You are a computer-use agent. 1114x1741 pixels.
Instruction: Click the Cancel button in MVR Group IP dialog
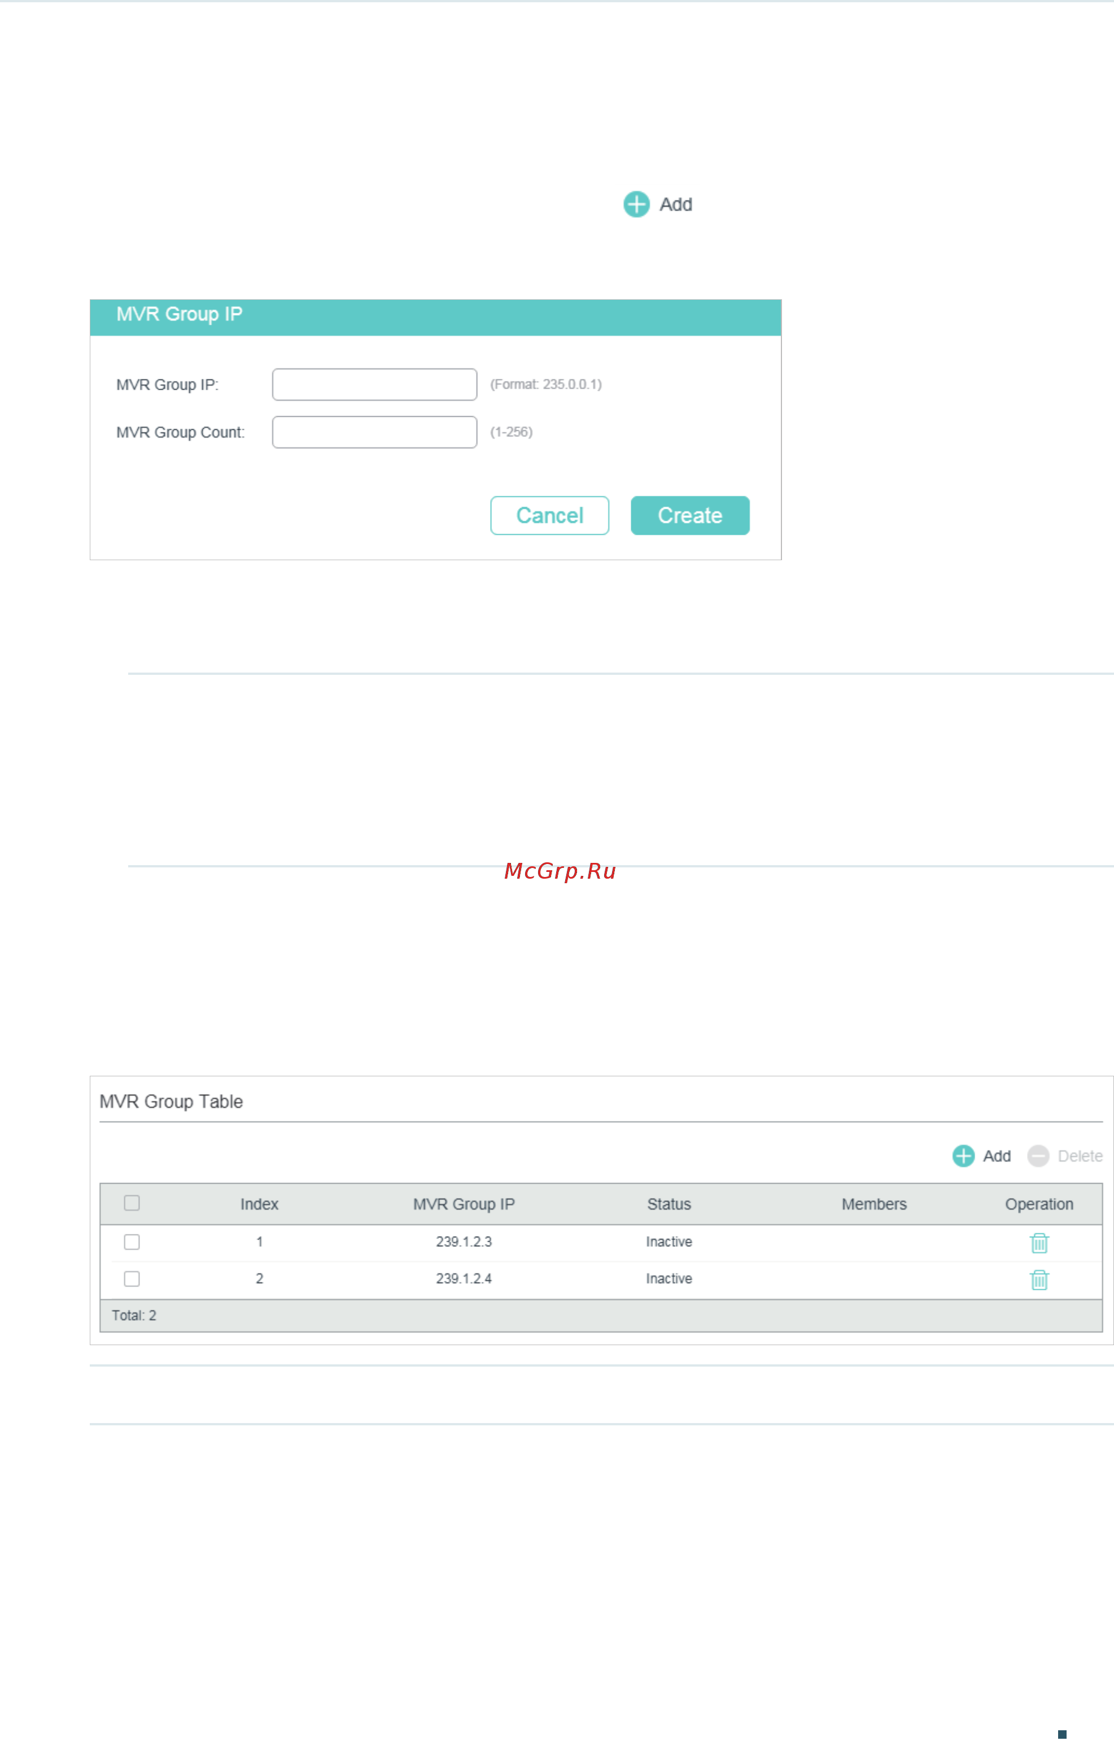pyautogui.click(x=550, y=516)
